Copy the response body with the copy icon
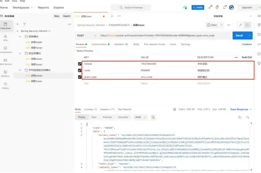This screenshot has height=173, width=261. click(240, 117)
